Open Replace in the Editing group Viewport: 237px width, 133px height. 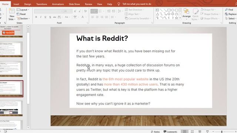pos(231,14)
